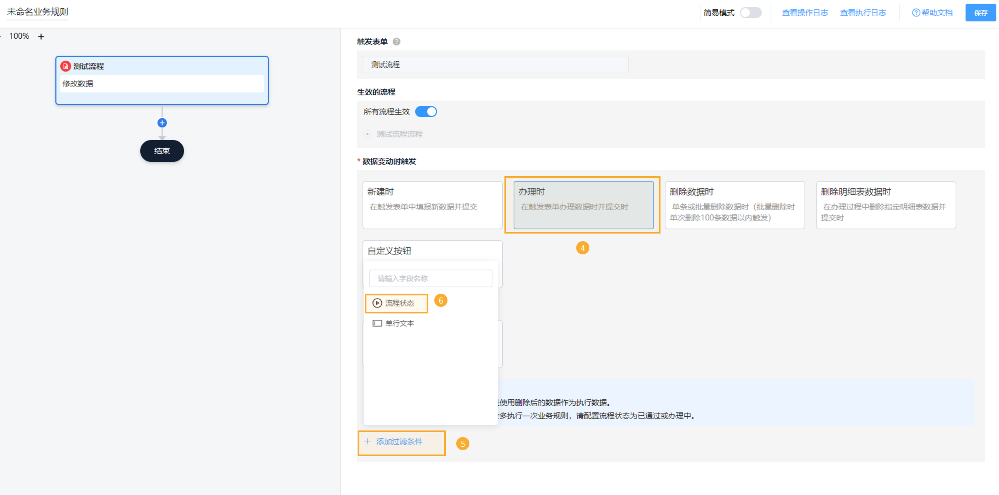Image resolution: width=999 pixels, height=495 pixels.
Task: Select the 删除明细表数据时 trigger card
Action: tap(886, 205)
